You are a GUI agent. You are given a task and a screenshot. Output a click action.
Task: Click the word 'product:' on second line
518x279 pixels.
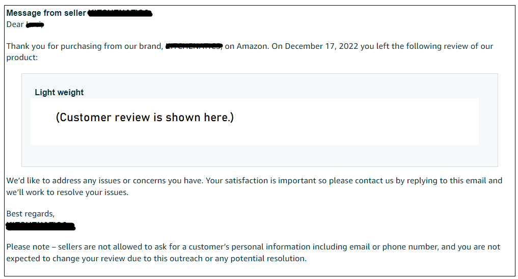[x=22, y=58]
